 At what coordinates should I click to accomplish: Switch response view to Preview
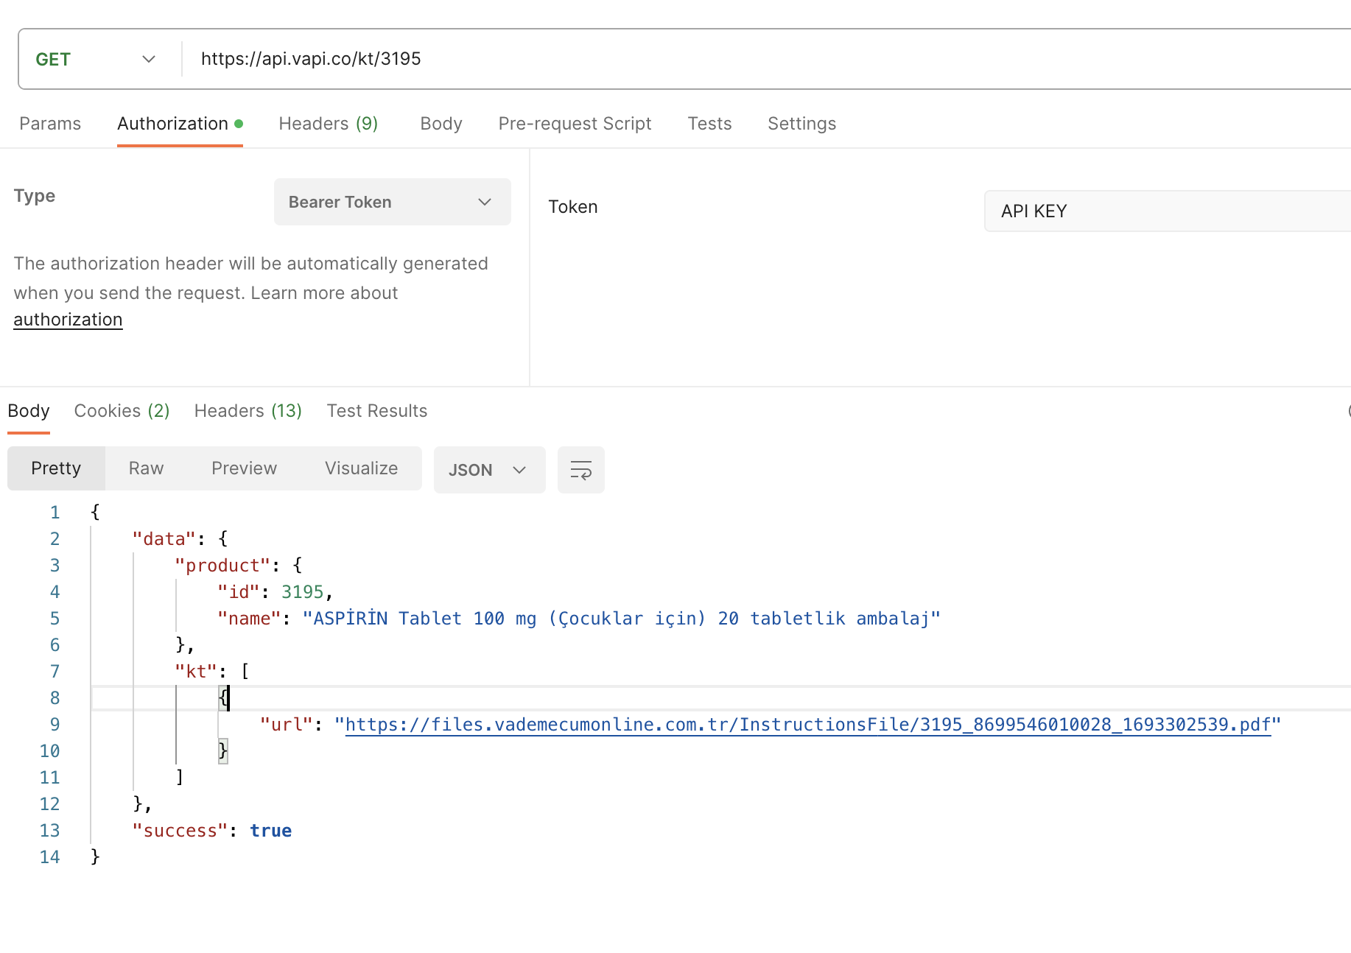pyautogui.click(x=244, y=468)
